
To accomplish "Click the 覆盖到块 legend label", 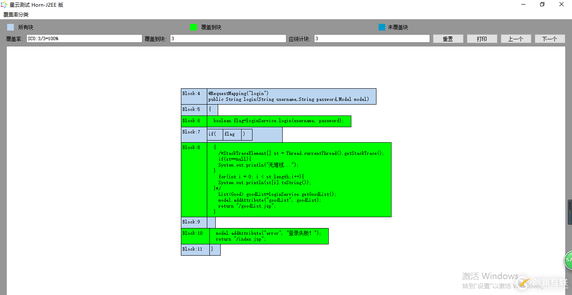I will pyautogui.click(x=211, y=27).
